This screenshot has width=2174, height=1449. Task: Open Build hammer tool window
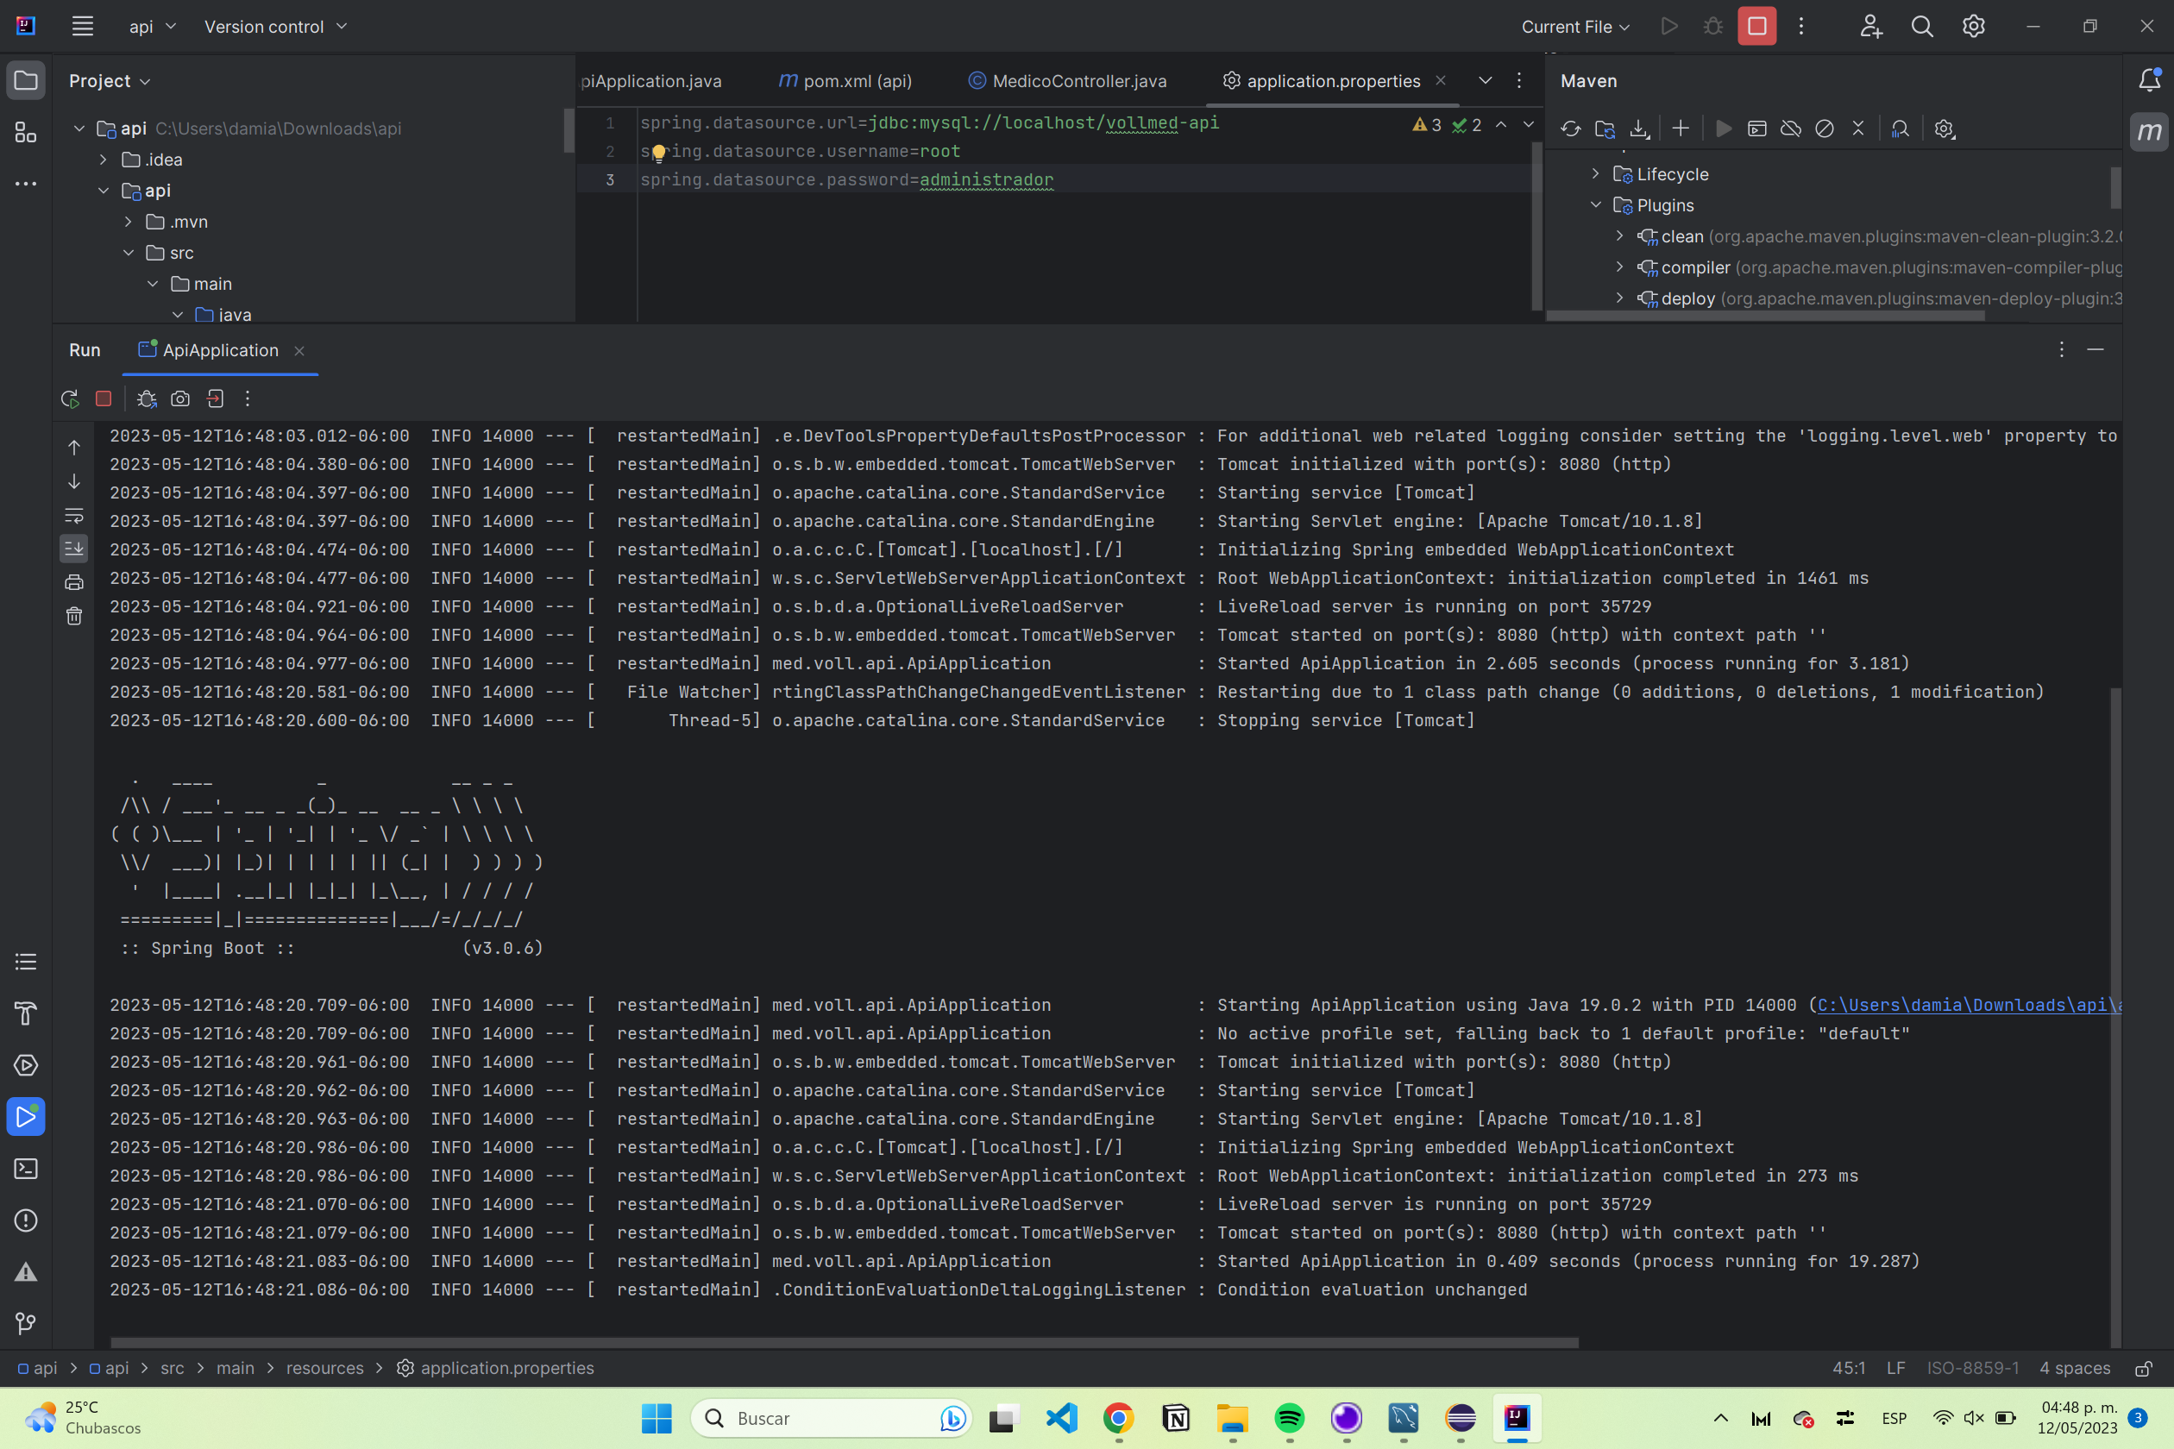[26, 1013]
